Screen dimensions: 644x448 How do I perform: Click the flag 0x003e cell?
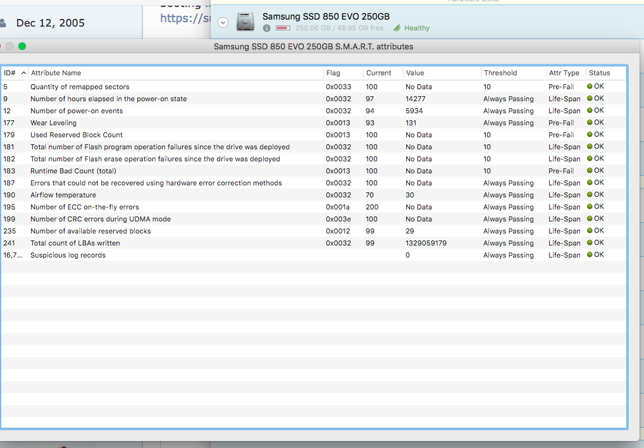(338, 219)
